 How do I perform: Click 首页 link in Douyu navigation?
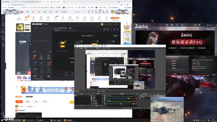(28, 12)
